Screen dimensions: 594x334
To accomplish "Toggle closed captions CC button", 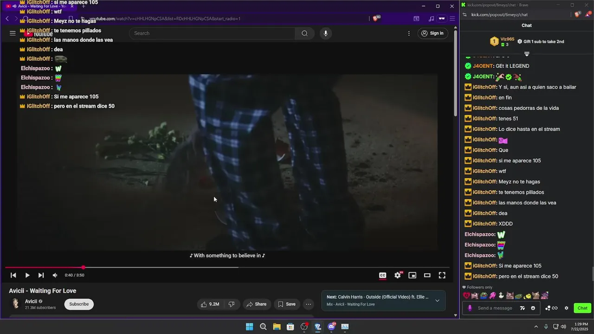I will (382, 275).
